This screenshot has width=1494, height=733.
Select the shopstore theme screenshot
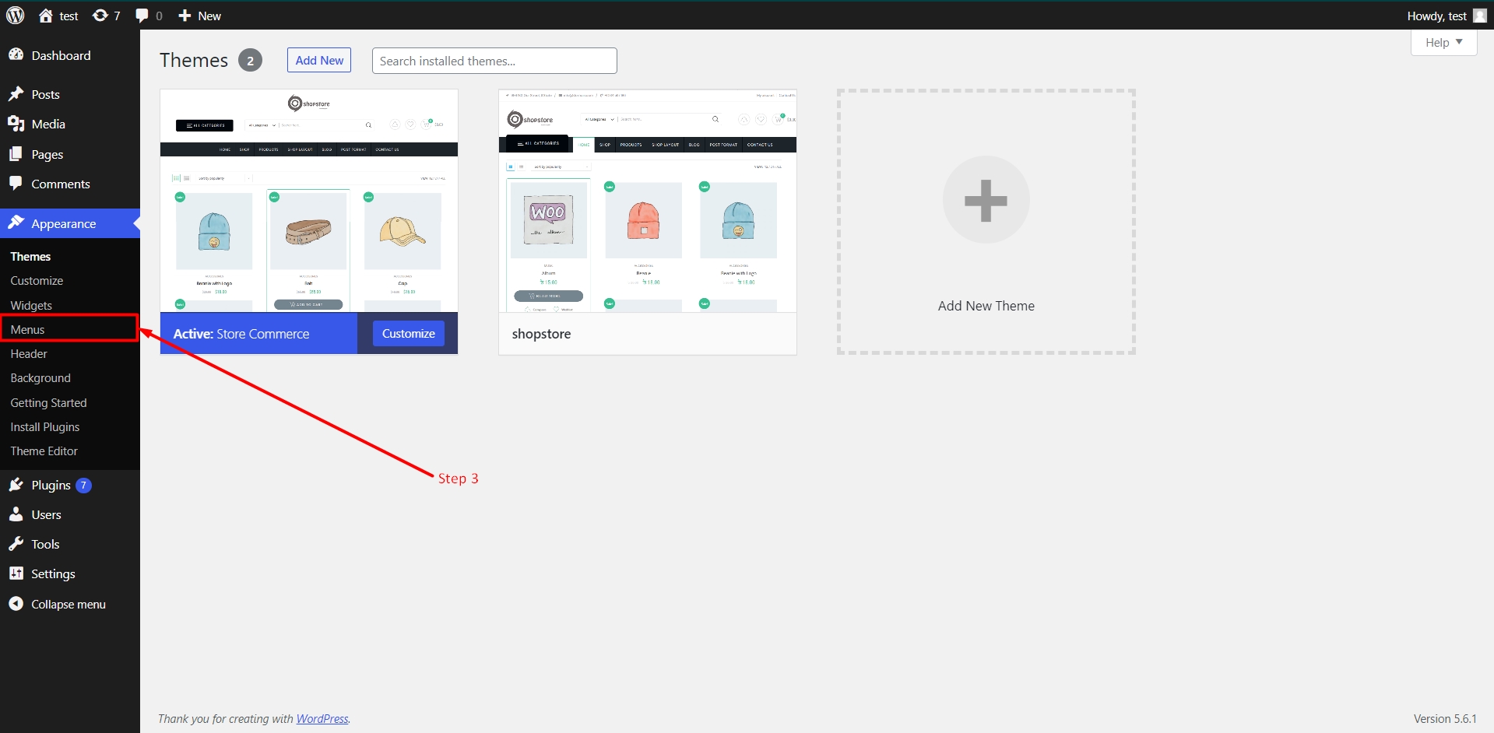click(648, 201)
